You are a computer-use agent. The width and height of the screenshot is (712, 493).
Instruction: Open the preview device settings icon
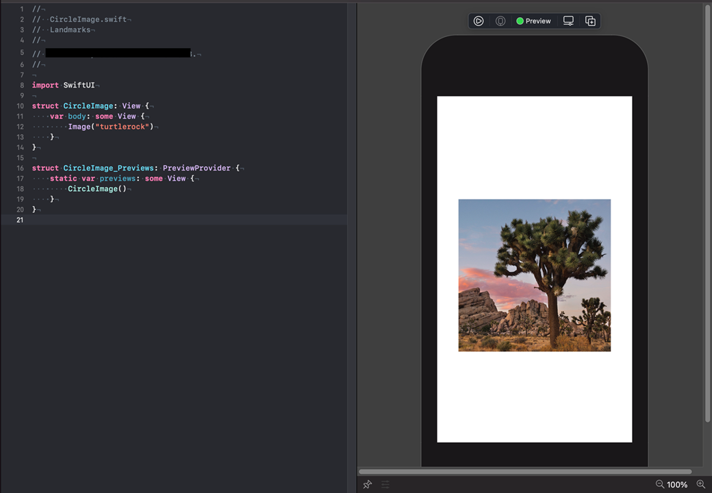click(568, 21)
